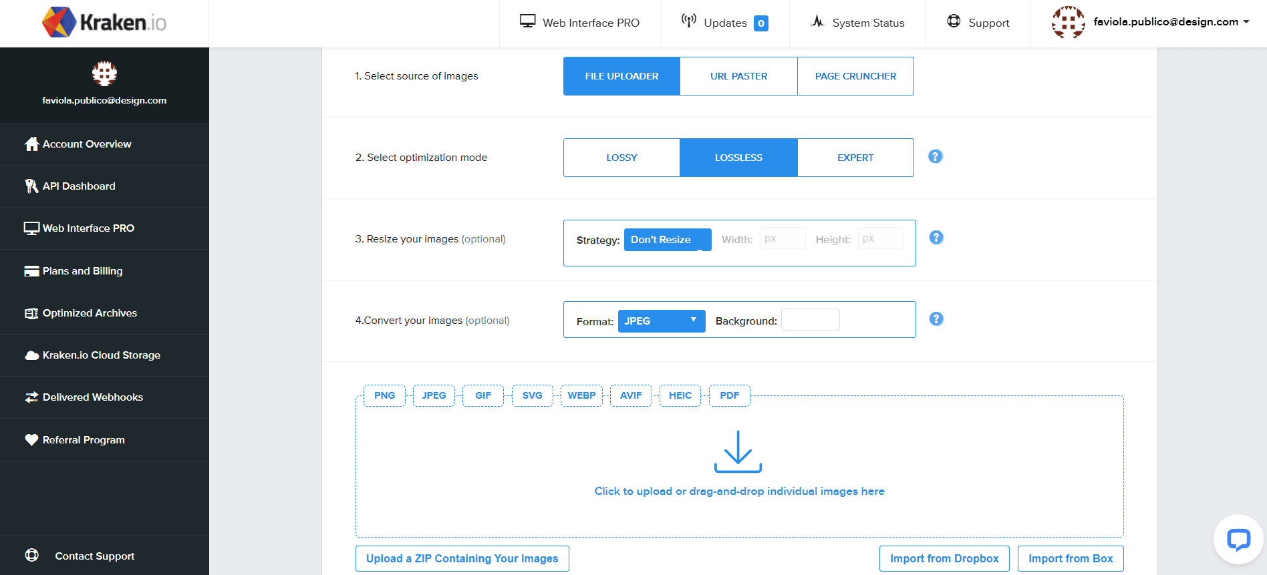Open the help icon for resize images

tap(936, 238)
